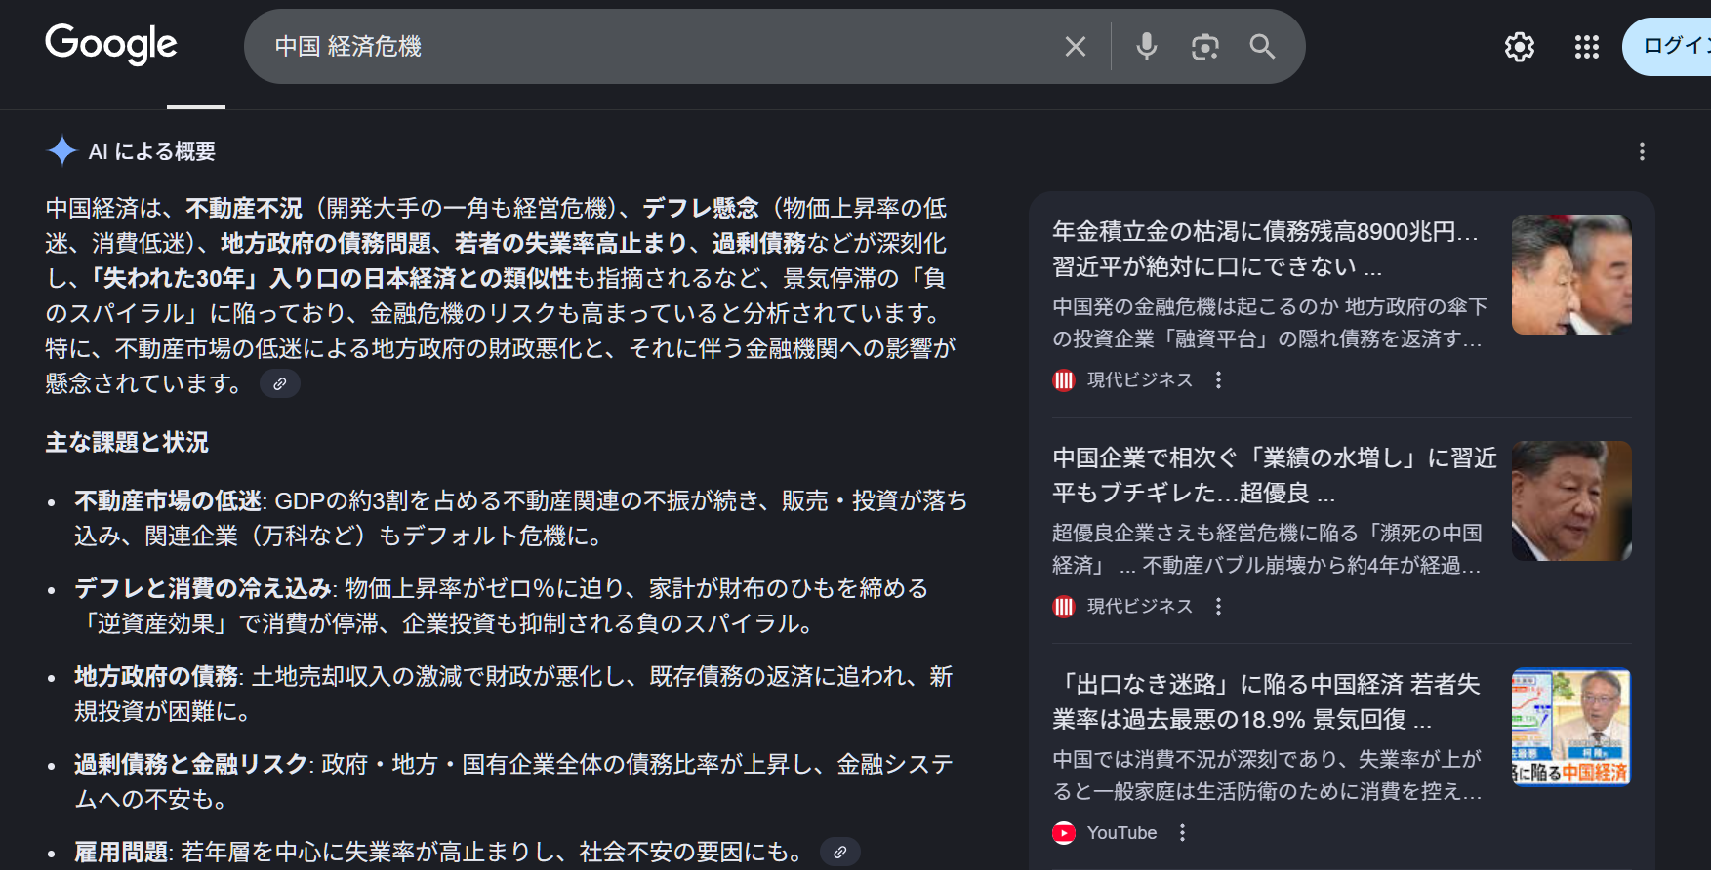Viewport: 1711px width, 875px height.
Task: Open AI overview more options menu
Action: (x=1642, y=152)
